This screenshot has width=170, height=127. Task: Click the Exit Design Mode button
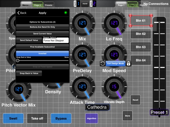tap(116, 63)
